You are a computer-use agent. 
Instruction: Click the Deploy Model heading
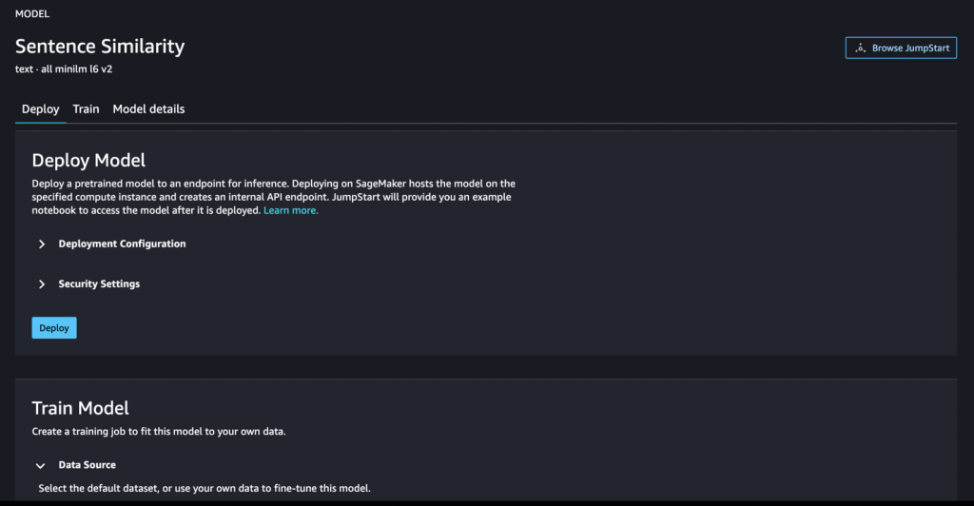click(x=88, y=160)
